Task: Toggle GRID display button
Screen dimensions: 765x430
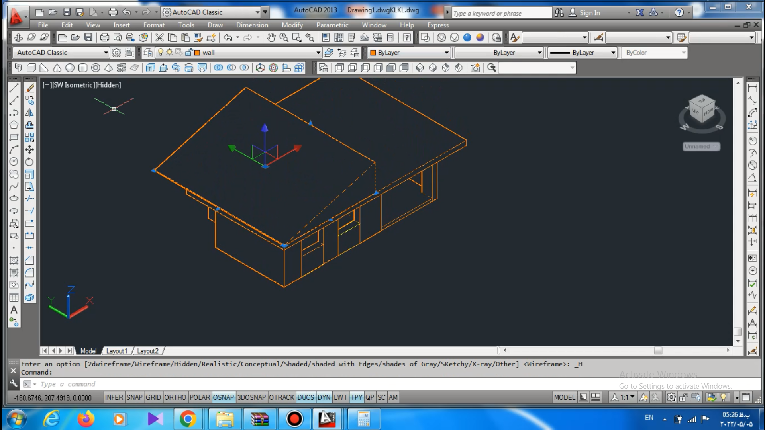Action: [x=153, y=397]
